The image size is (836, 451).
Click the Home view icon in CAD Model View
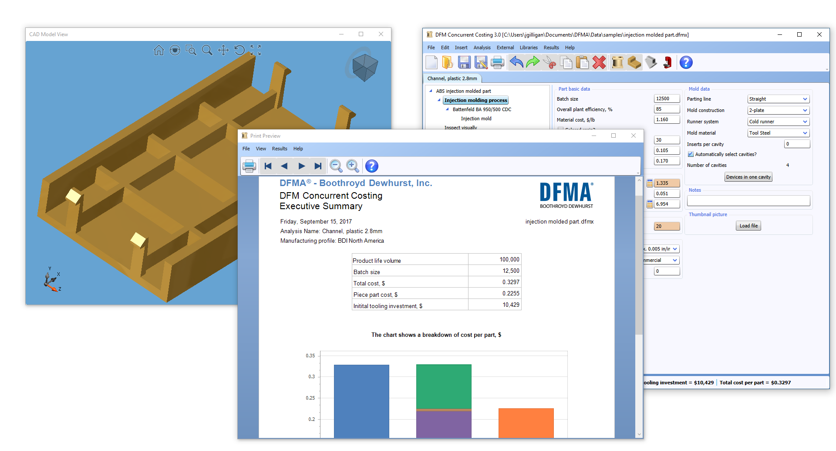point(159,51)
